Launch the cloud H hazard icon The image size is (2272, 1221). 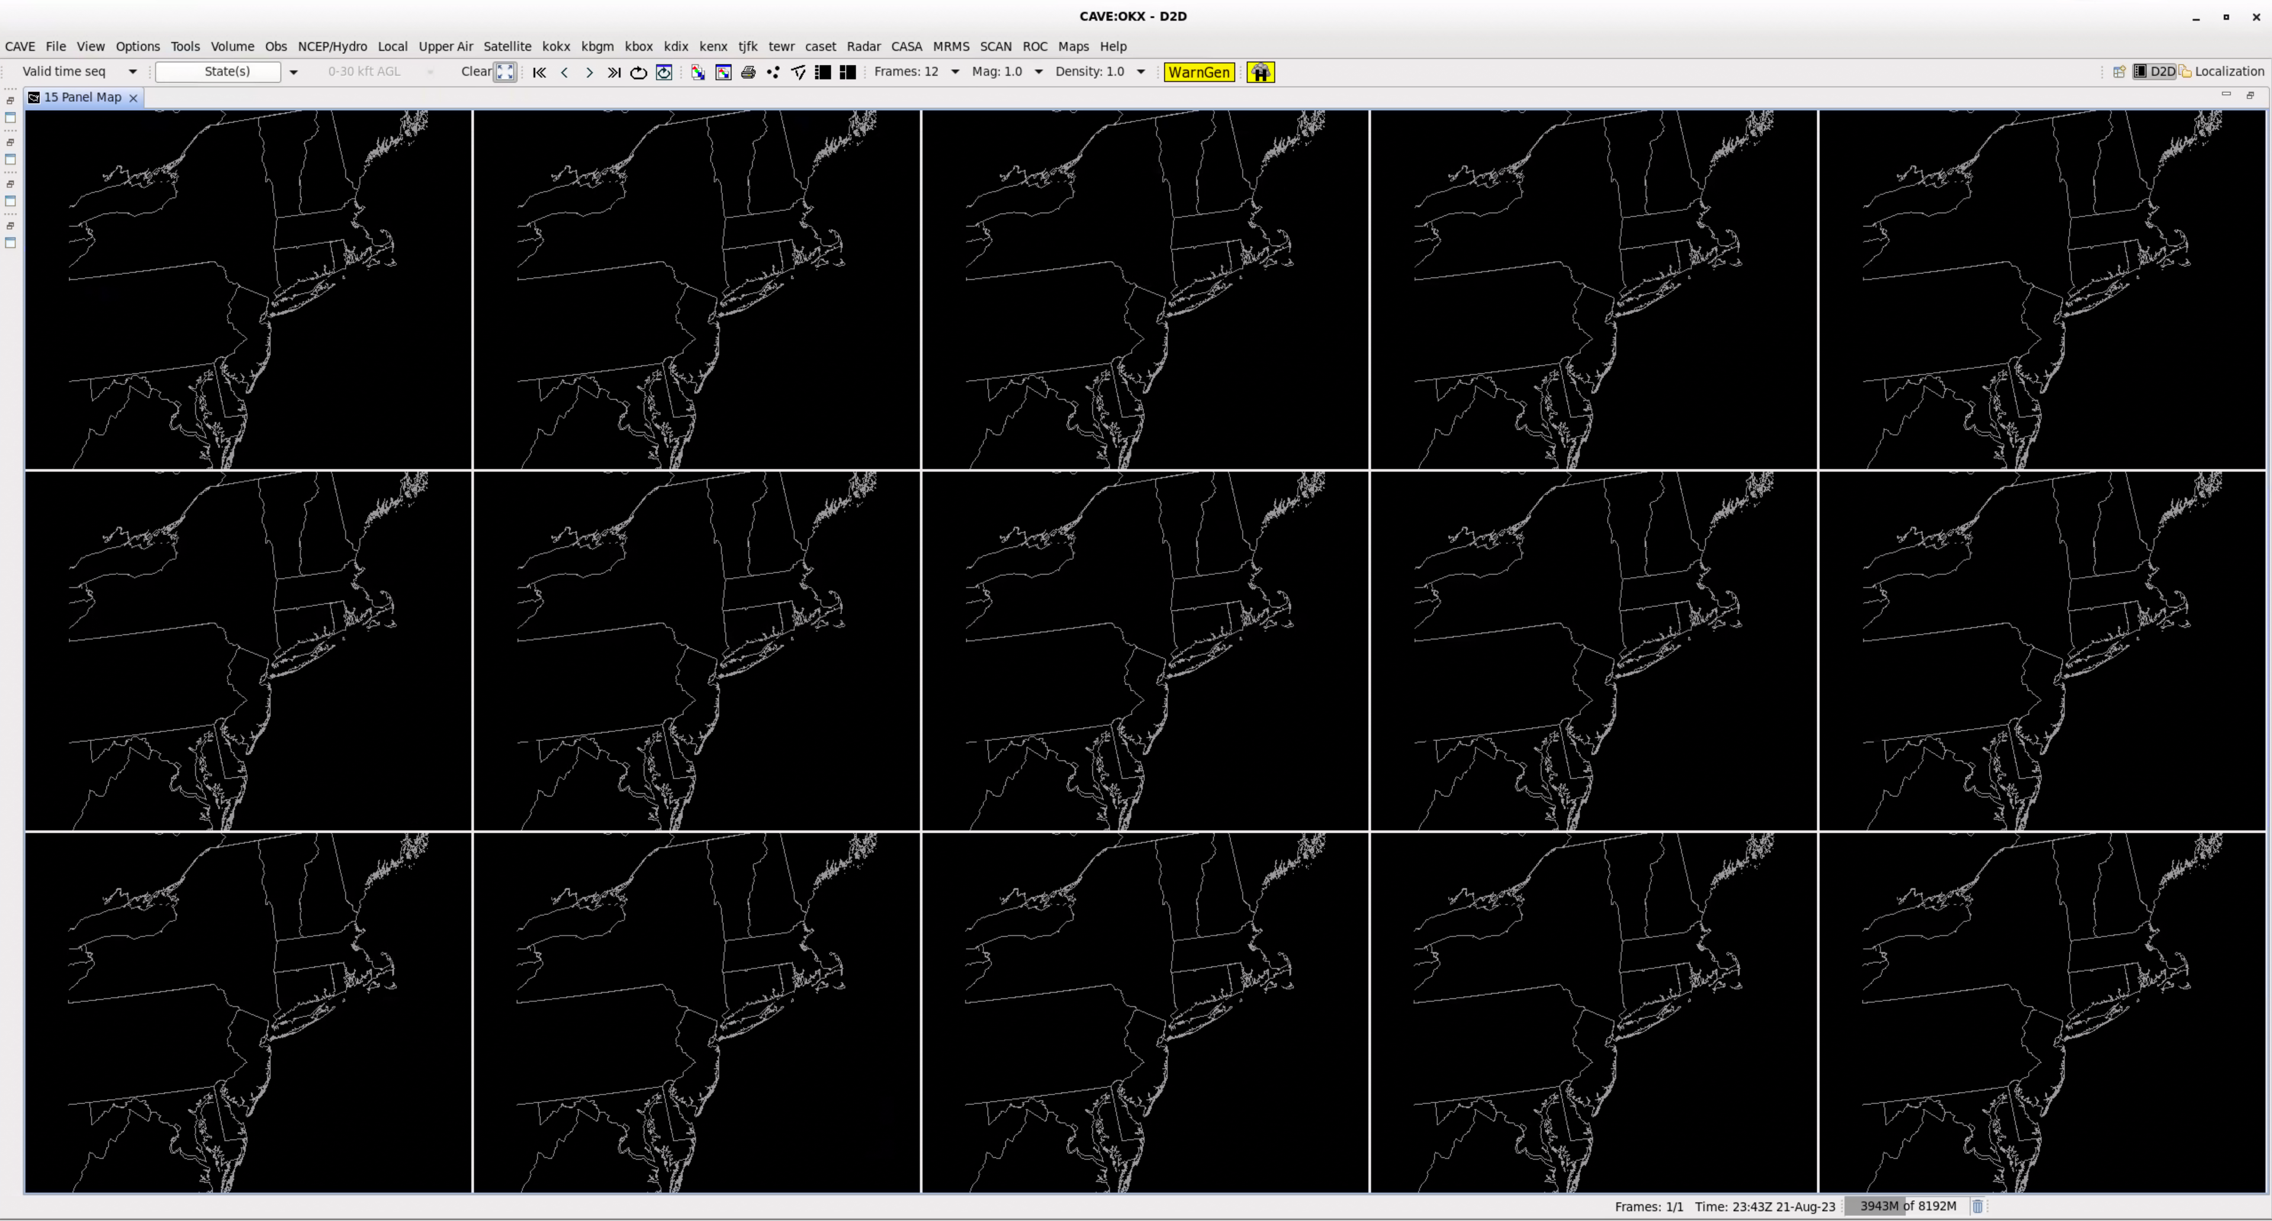(x=1261, y=72)
